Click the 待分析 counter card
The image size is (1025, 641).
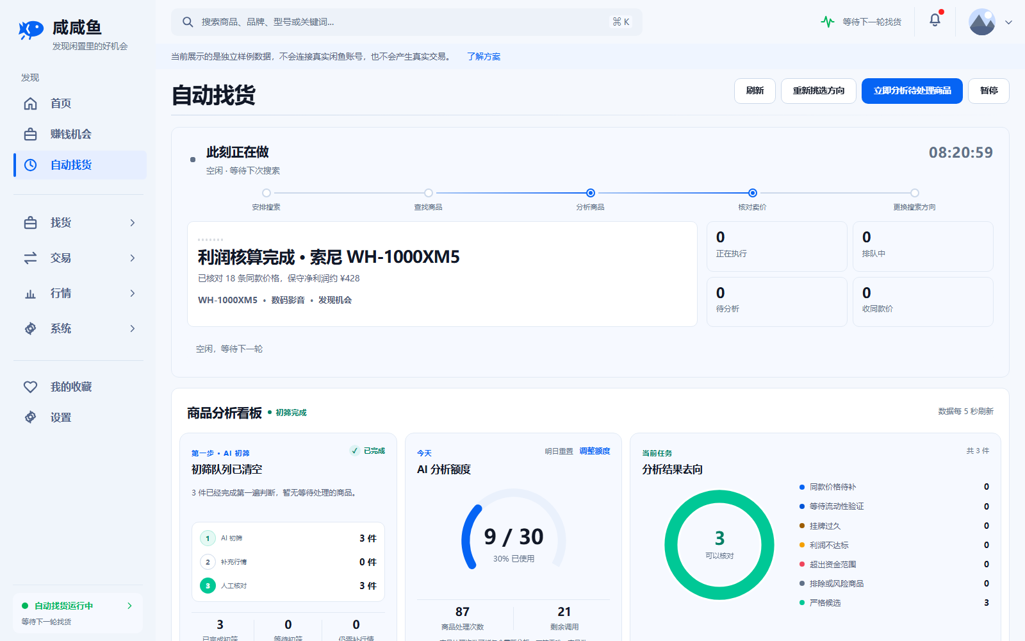(777, 302)
